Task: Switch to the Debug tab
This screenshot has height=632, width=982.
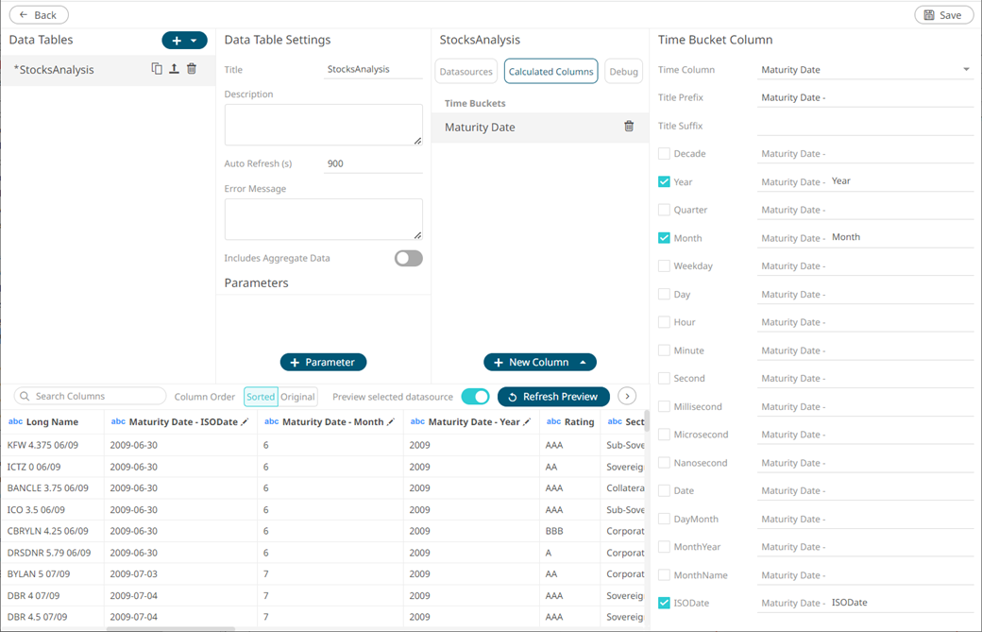Action: click(623, 72)
